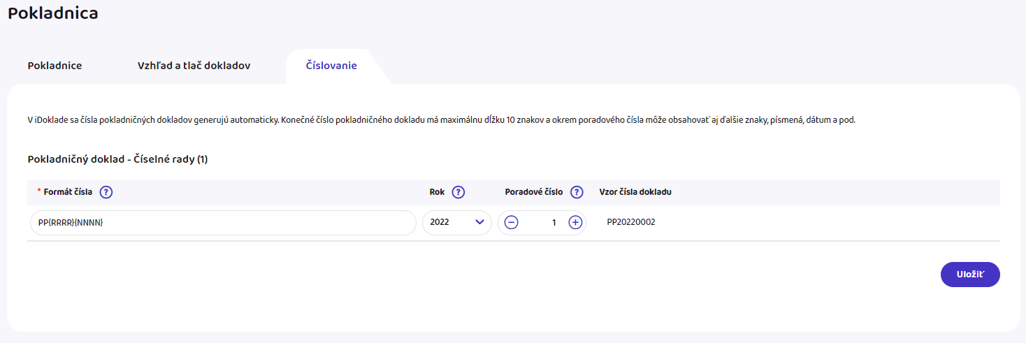Click the Pokladničný doklad - Číselné rady heading
The height and width of the screenshot is (343, 1026).
coord(117,160)
